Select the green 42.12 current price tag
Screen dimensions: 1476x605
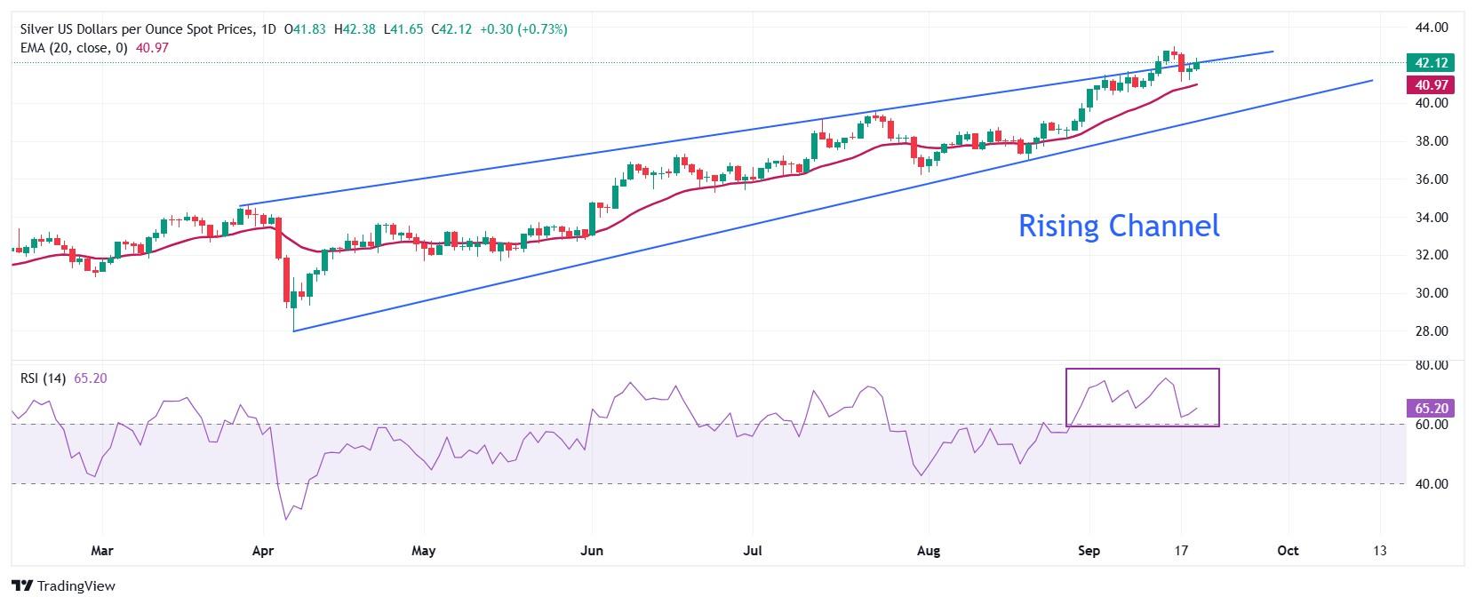coord(1429,62)
